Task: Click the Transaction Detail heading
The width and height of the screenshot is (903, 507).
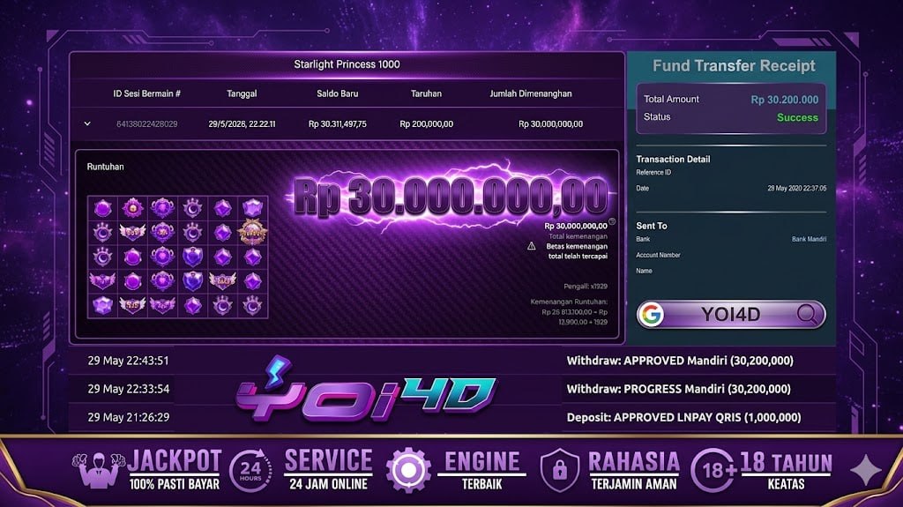Action: (x=673, y=159)
